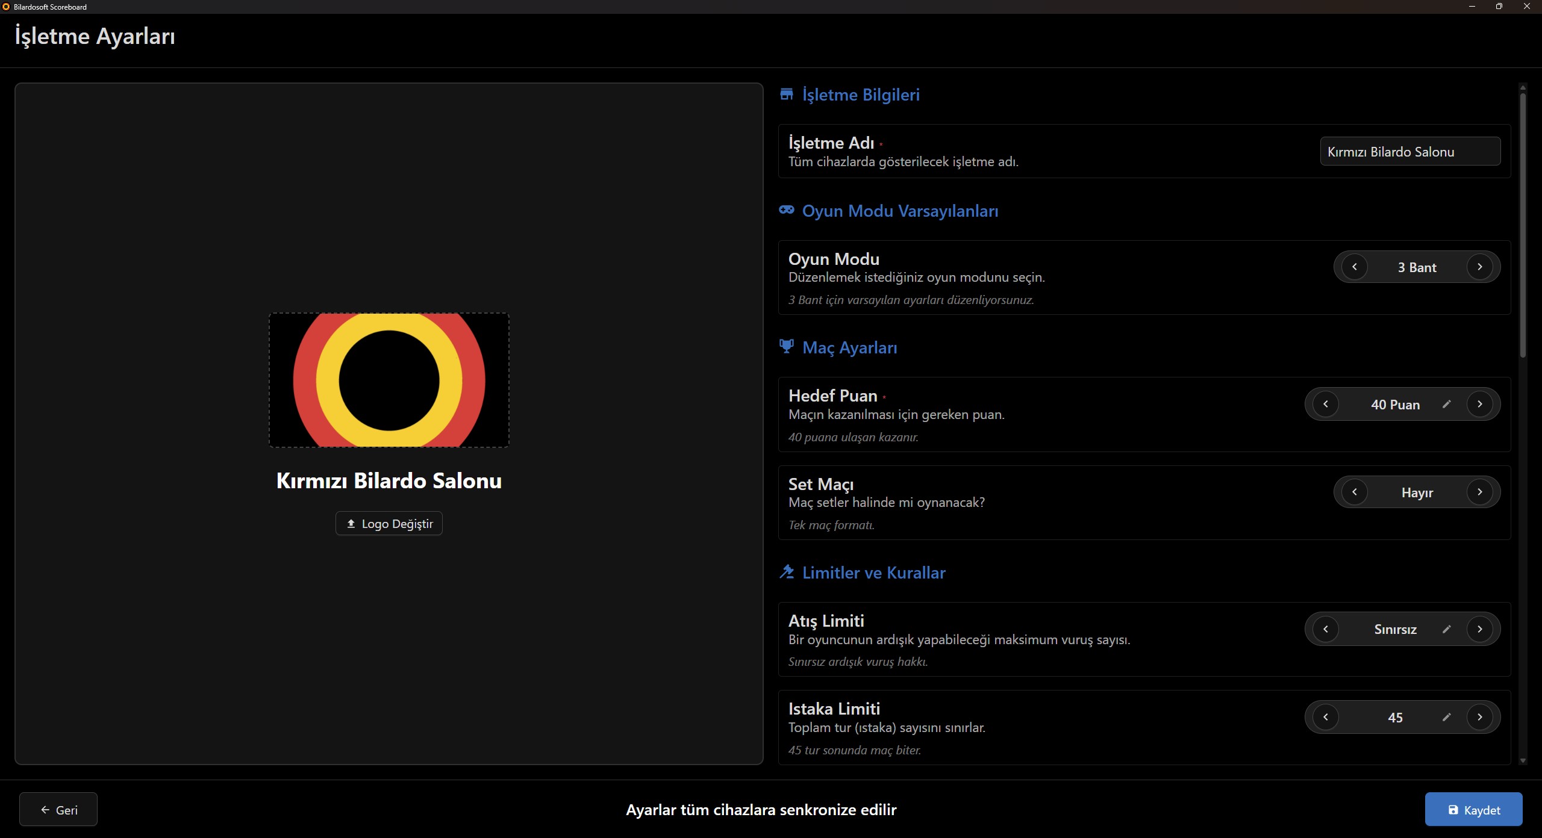This screenshot has height=838, width=1542.
Task: Switch Set Maçı to next option
Action: [x=1479, y=492]
